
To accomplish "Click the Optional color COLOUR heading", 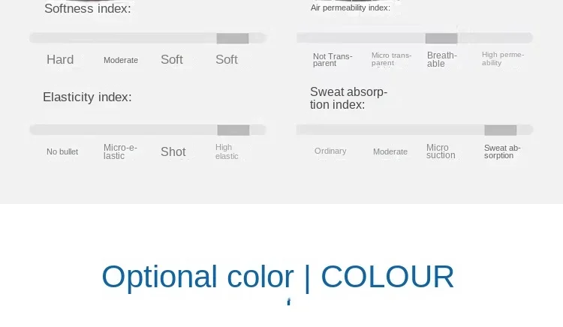I will [278, 277].
